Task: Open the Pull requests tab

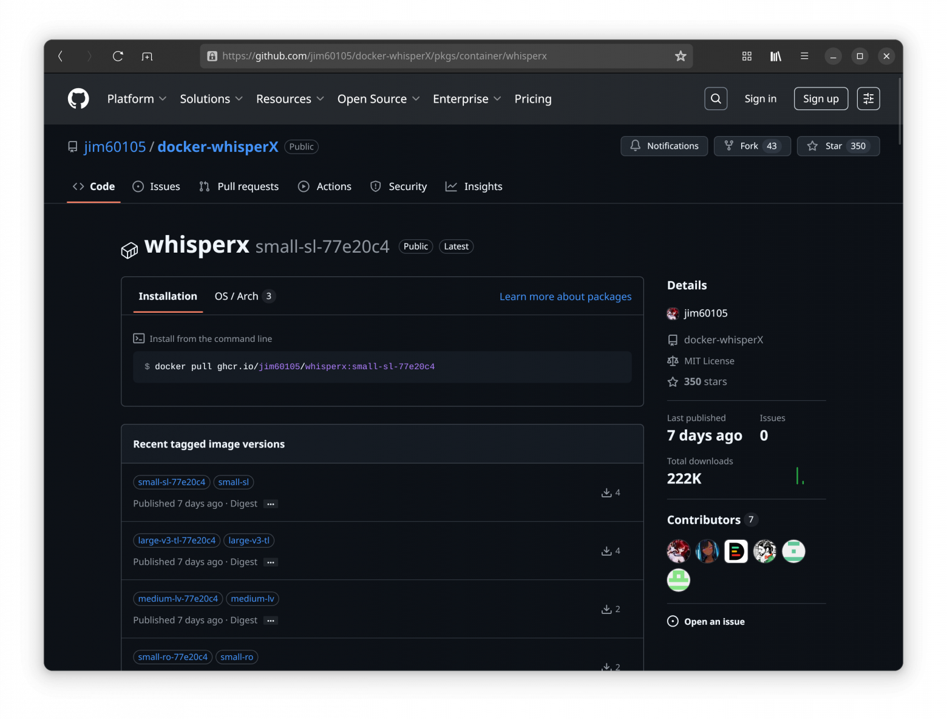Action: pos(239,186)
